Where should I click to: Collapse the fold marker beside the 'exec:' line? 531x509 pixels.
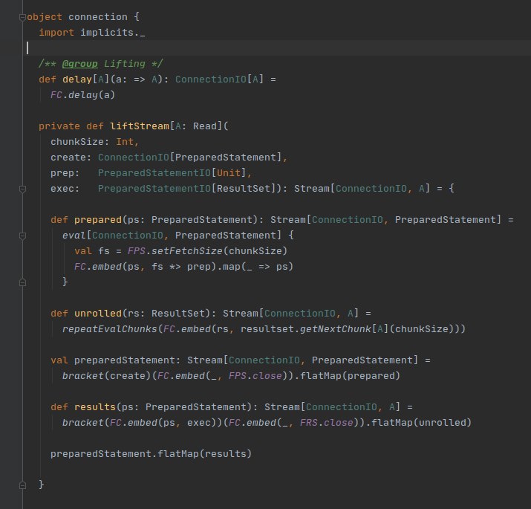point(22,189)
